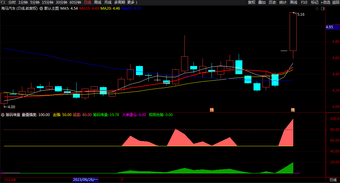The height and width of the screenshot is (183, 340).
Task: Toggle 历史 history view
Action: click(x=272, y=2)
